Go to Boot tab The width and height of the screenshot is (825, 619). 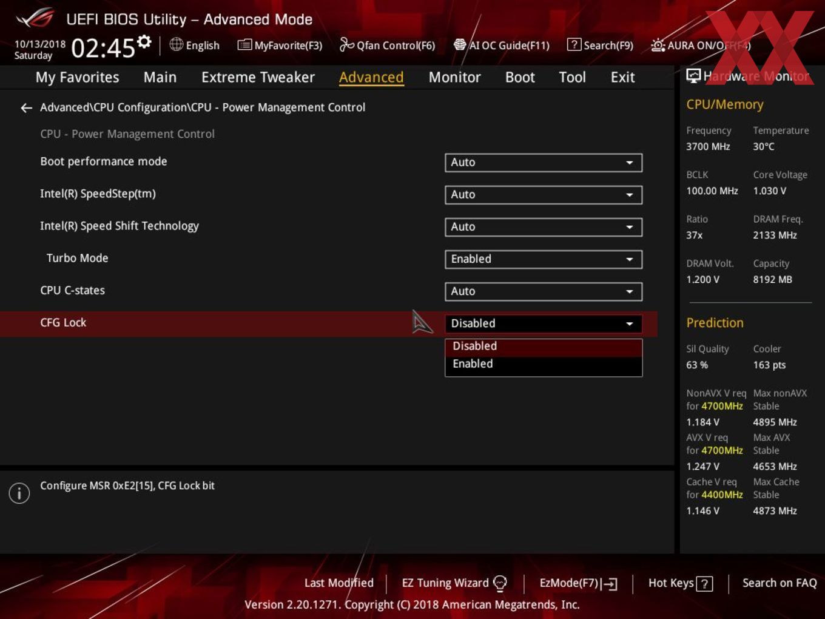(x=520, y=77)
